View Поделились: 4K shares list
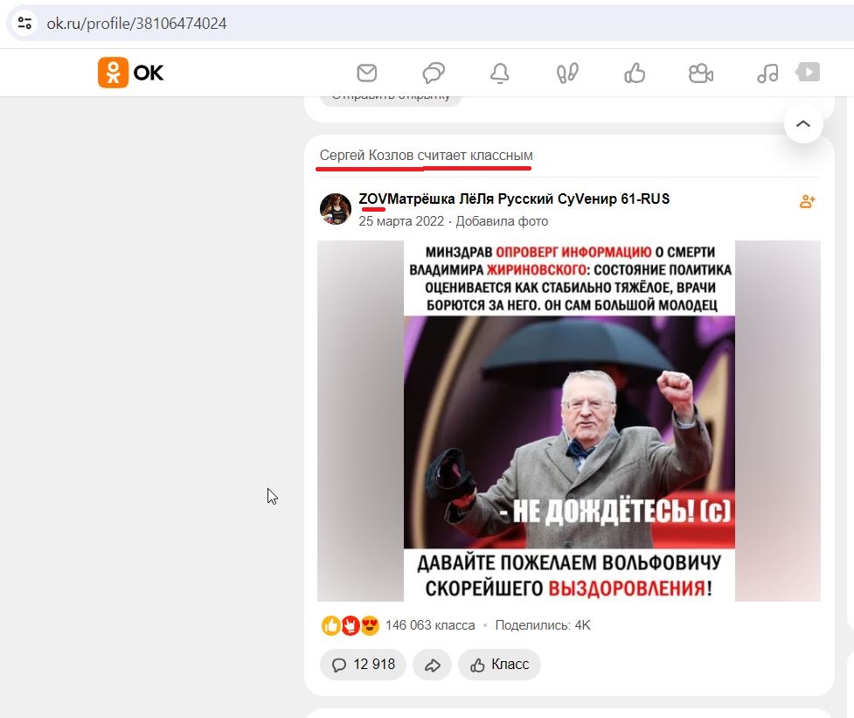The image size is (854, 718). pos(543,625)
